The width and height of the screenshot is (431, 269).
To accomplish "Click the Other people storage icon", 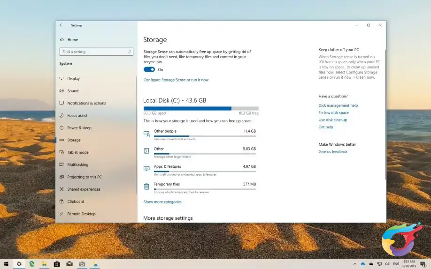I will click(x=146, y=134).
